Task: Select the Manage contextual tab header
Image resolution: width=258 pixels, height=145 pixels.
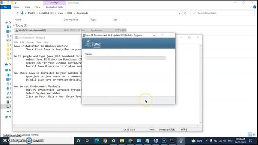Action: pyautogui.click(x=54, y=3)
